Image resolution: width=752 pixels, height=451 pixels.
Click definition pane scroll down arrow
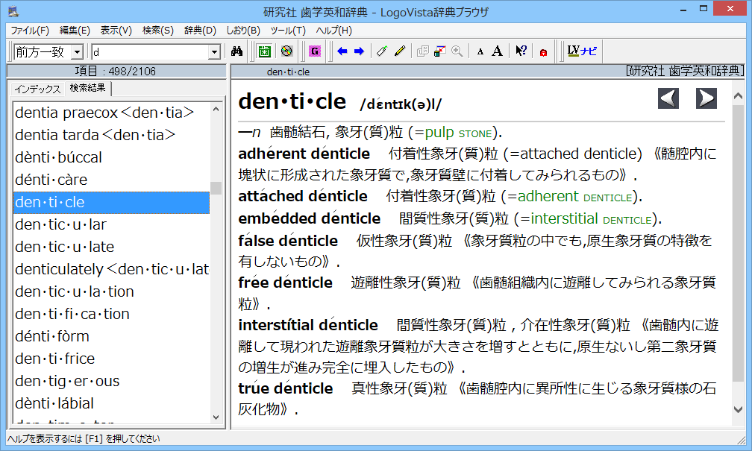[739, 409]
